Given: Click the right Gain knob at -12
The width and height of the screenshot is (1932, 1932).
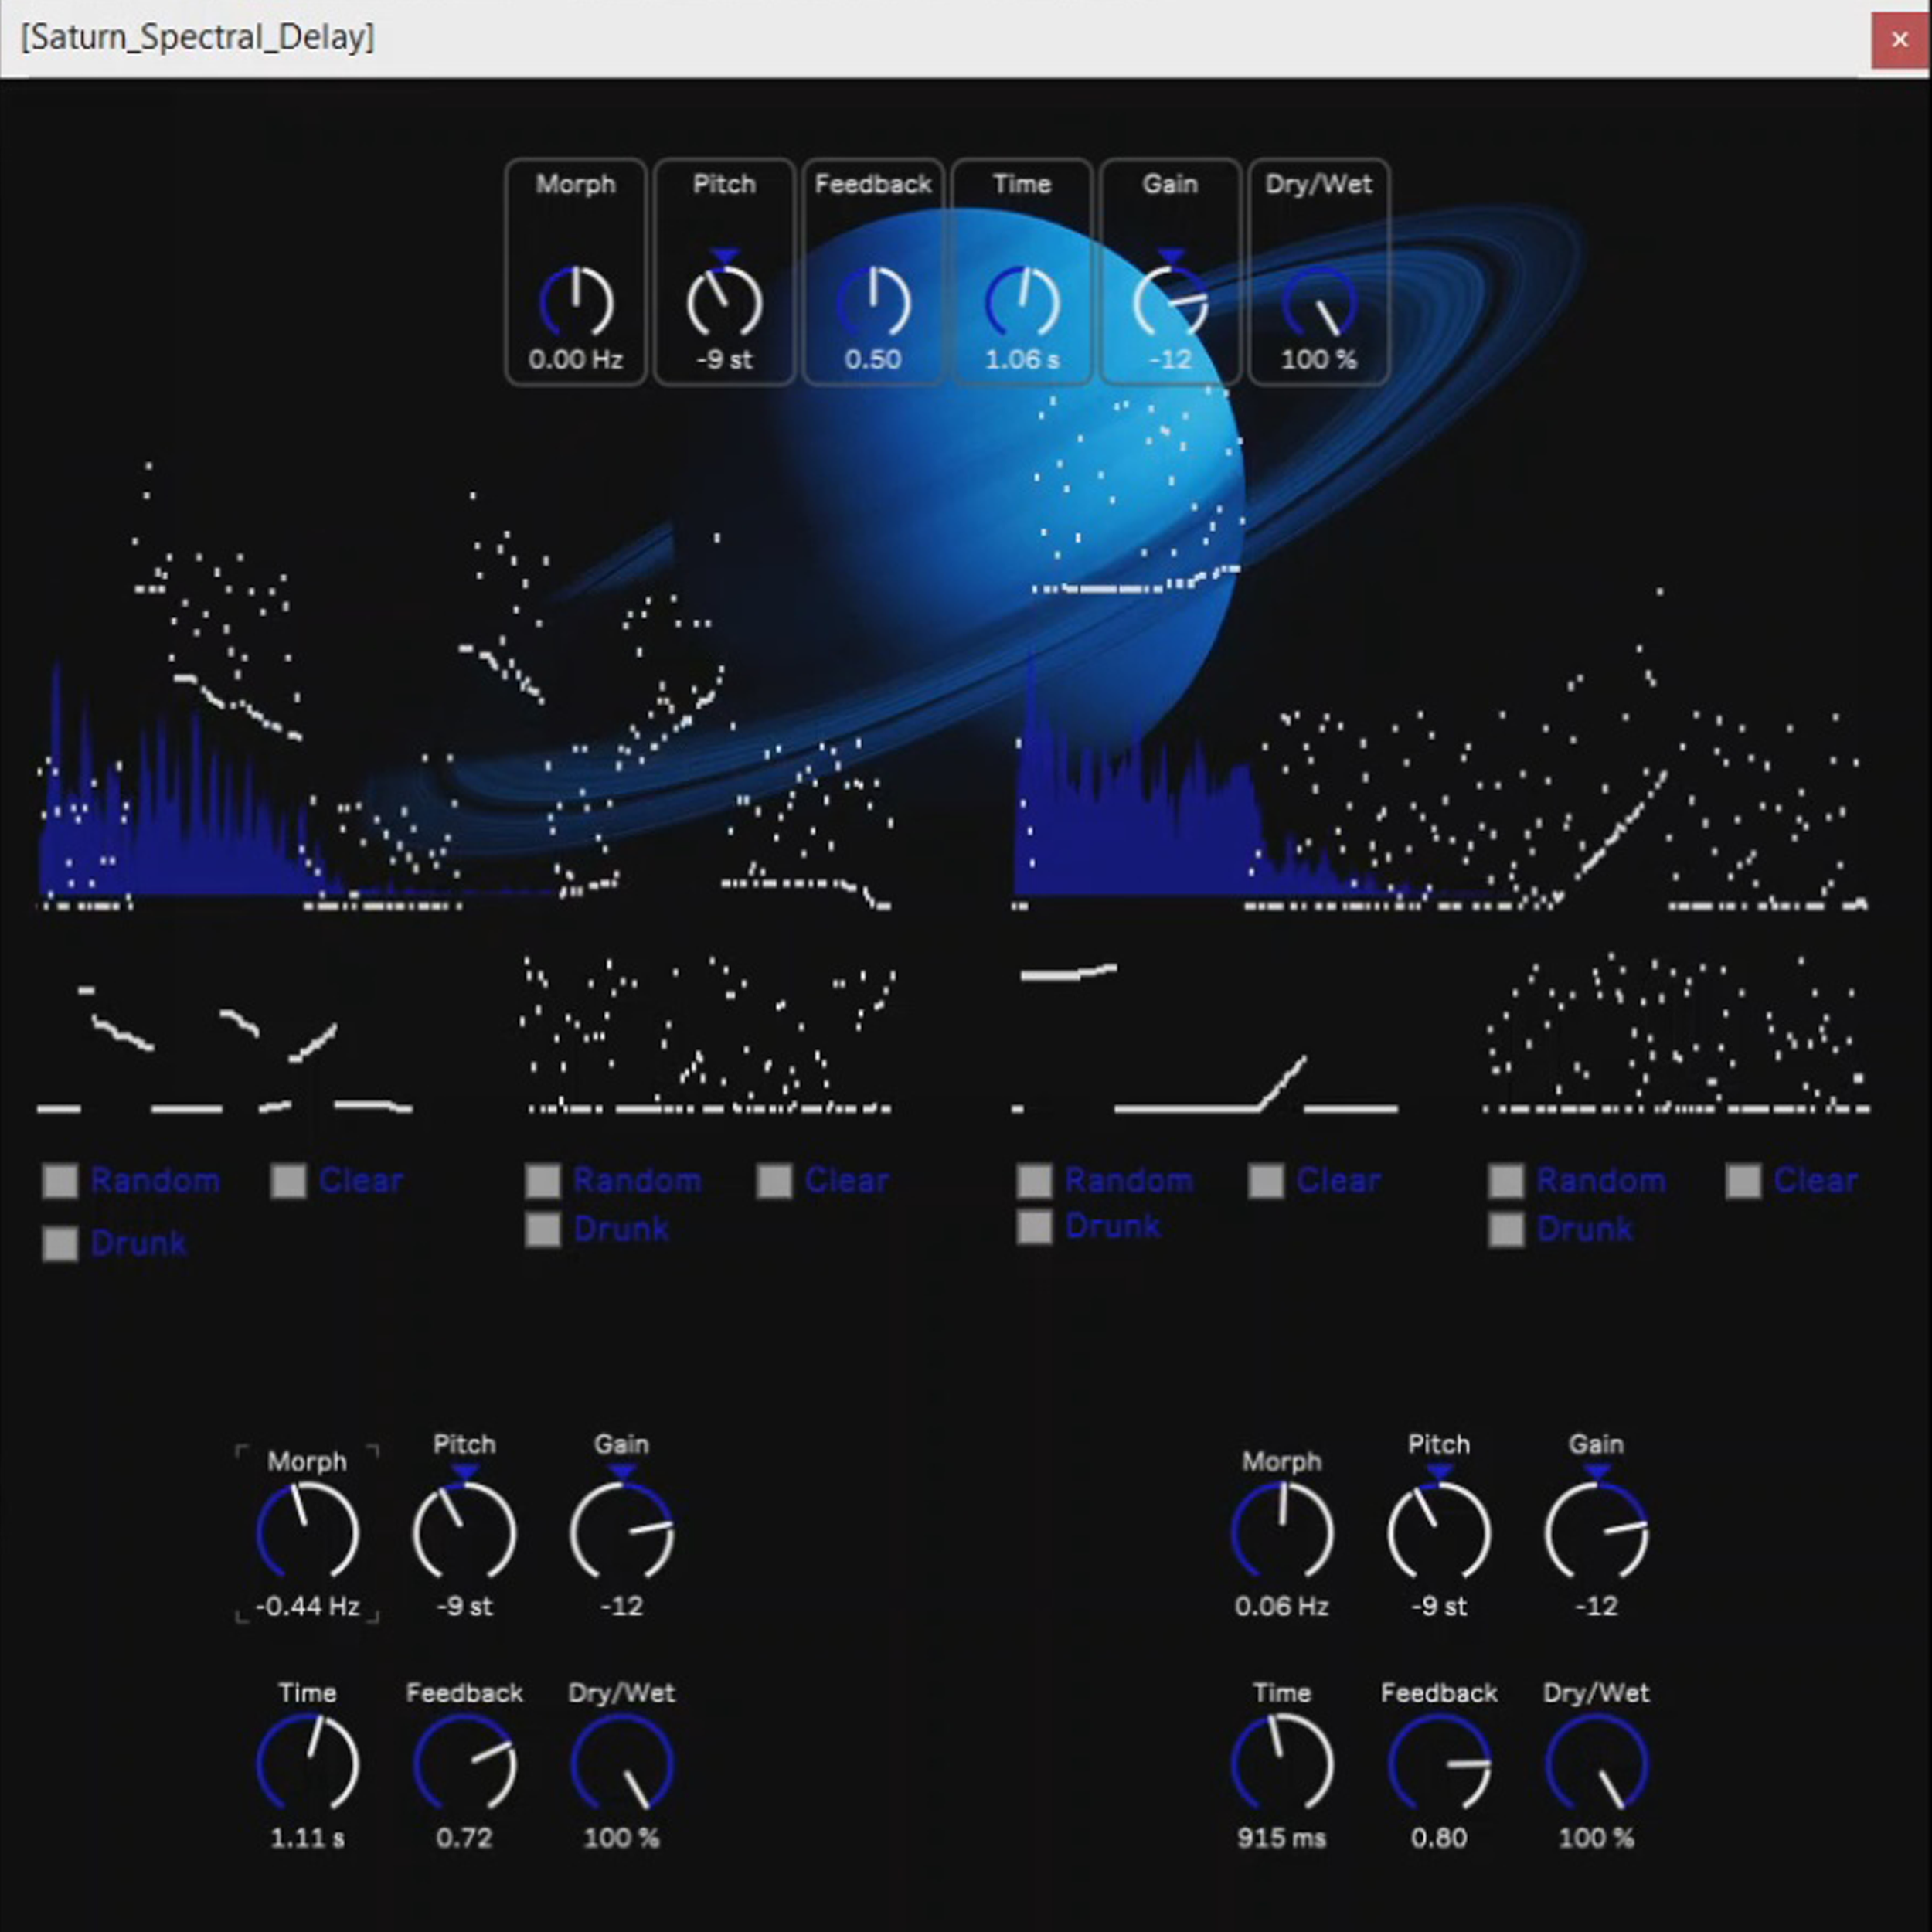Looking at the screenshot, I should pyautogui.click(x=1596, y=1531).
